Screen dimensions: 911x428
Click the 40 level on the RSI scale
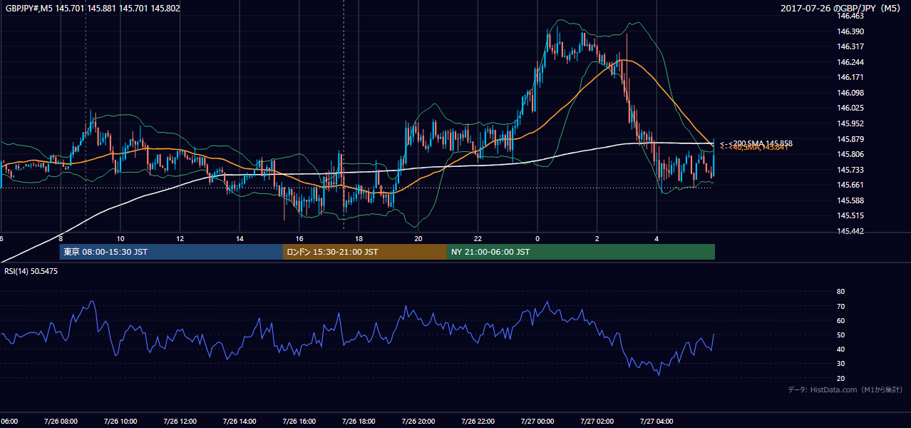pos(841,349)
